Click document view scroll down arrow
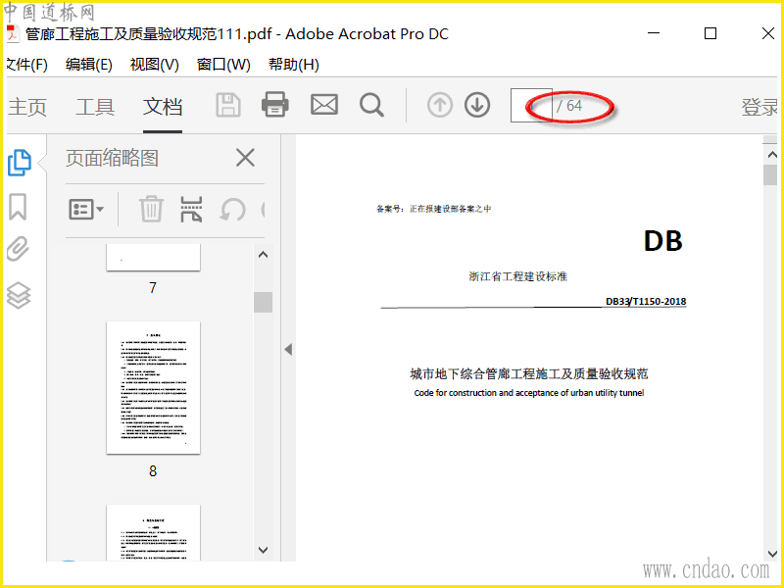The image size is (784, 588). 772,554
